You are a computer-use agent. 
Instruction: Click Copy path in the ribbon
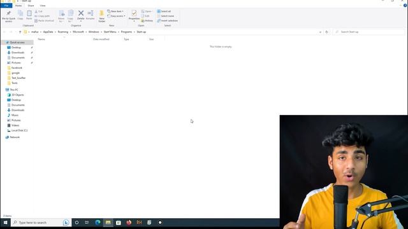[42, 16]
